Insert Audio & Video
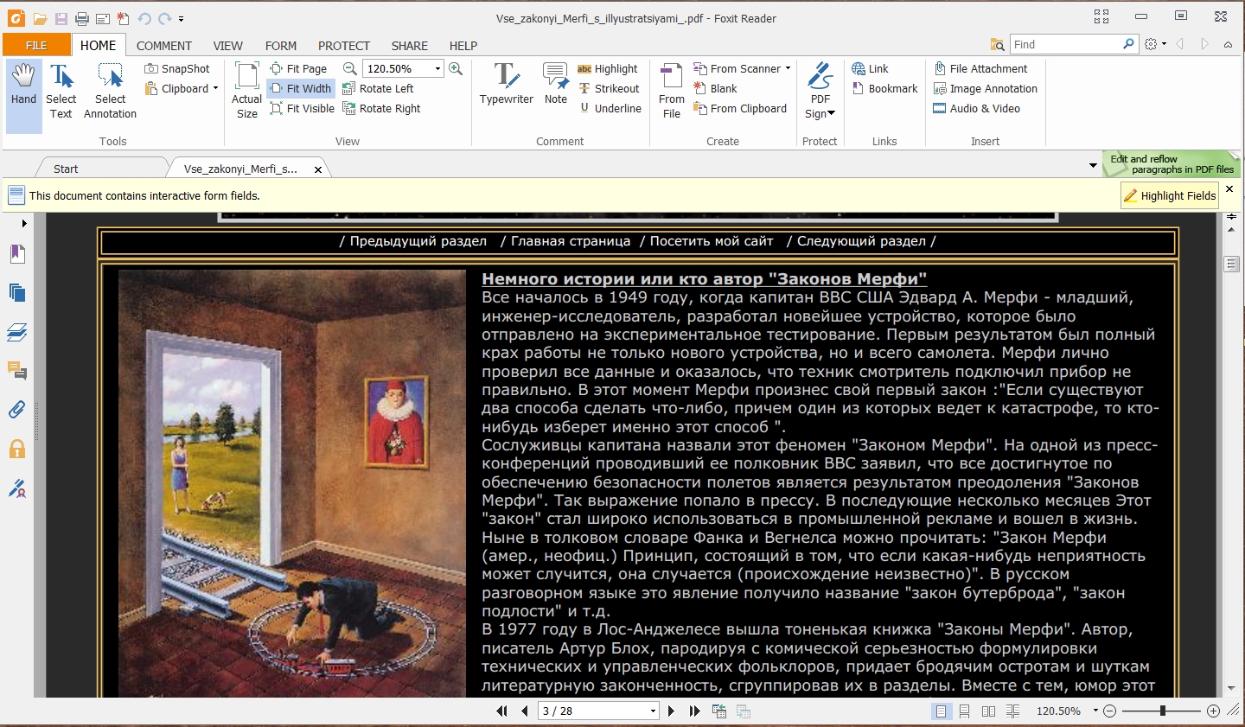 point(977,108)
